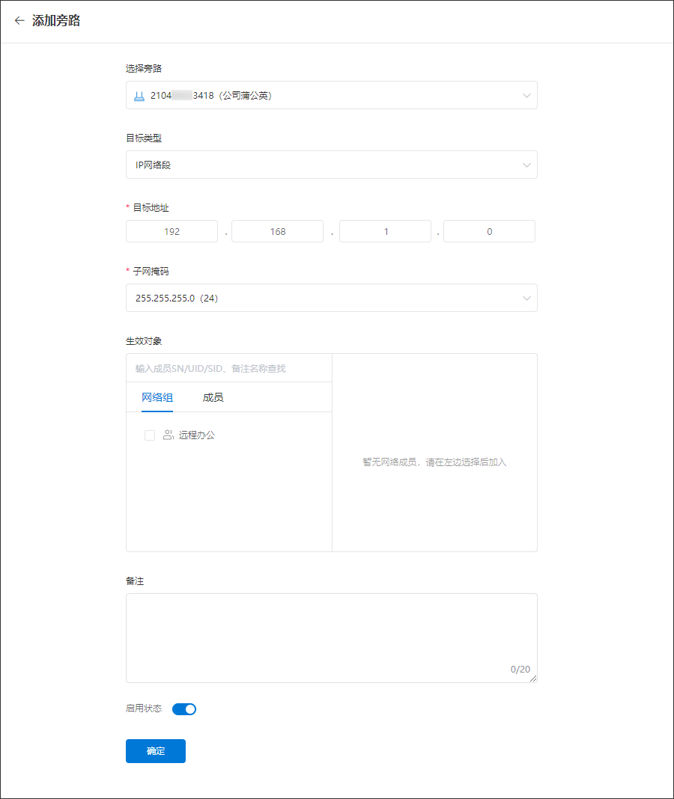Check the 远程办公 network group checkbox

[150, 435]
